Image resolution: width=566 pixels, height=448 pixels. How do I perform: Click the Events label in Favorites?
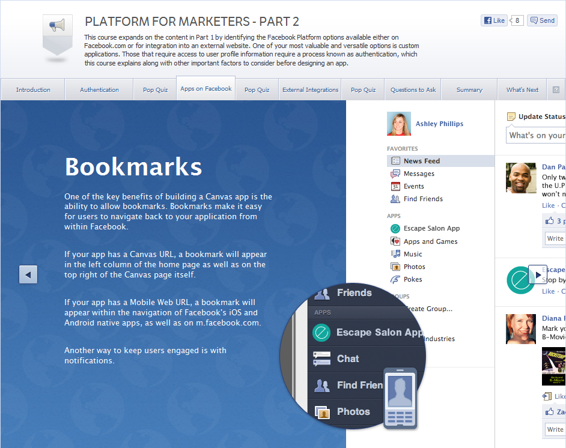[x=413, y=186]
